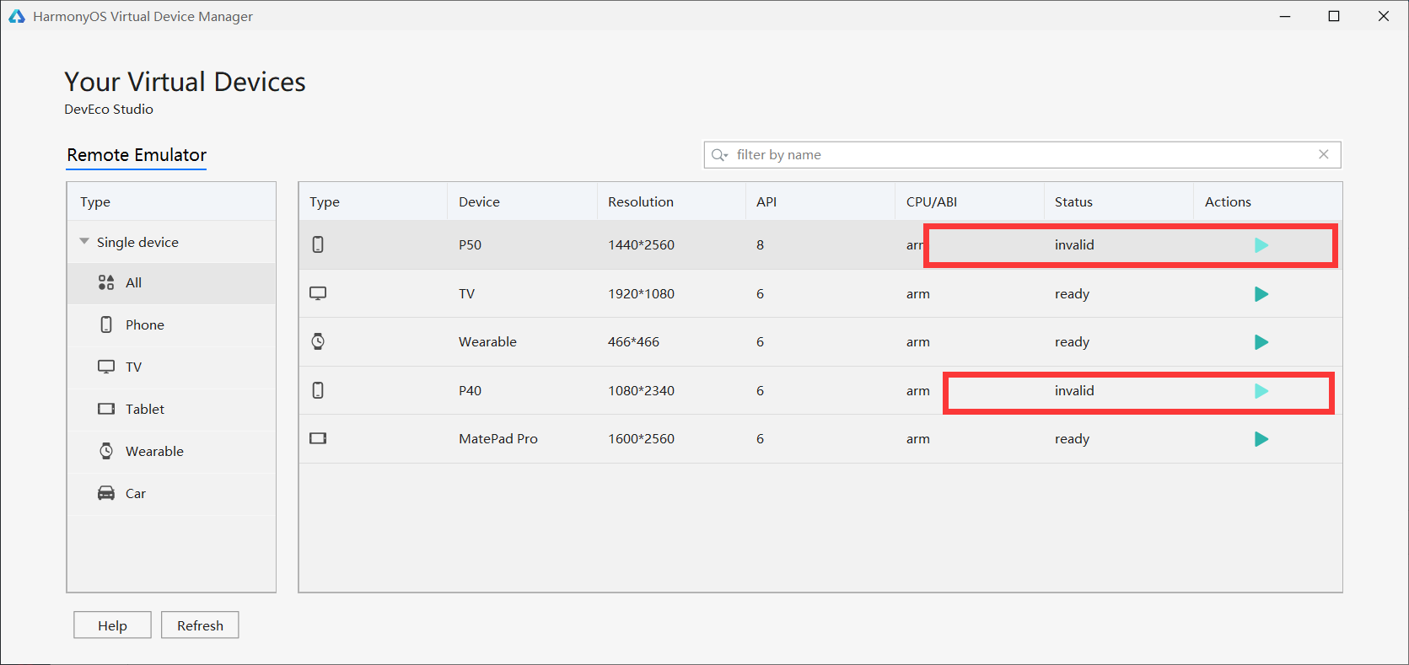The height and width of the screenshot is (665, 1409).
Task: Click the Wearable watch icon in sidebar
Action: [x=106, y=451]
